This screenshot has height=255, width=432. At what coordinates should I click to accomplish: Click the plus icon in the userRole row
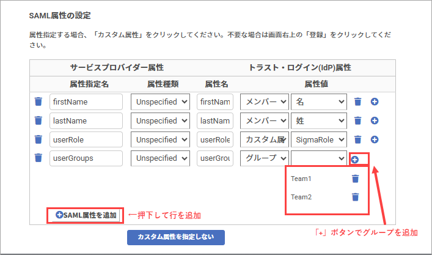click(375, 139)
